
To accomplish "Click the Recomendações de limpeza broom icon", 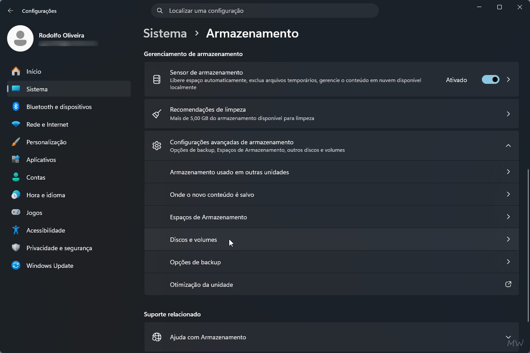I will [156, 114].
